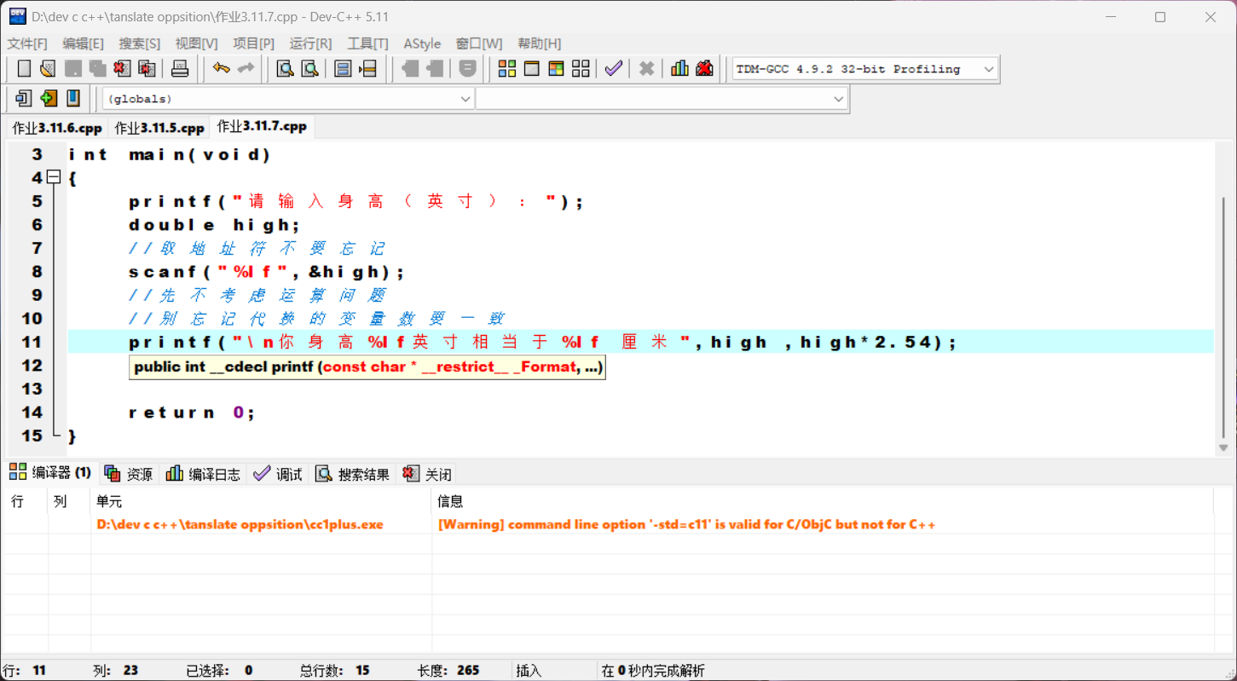Open the 帮助[H] menu
Screen dimensions: 1237x681
point(539,43)
